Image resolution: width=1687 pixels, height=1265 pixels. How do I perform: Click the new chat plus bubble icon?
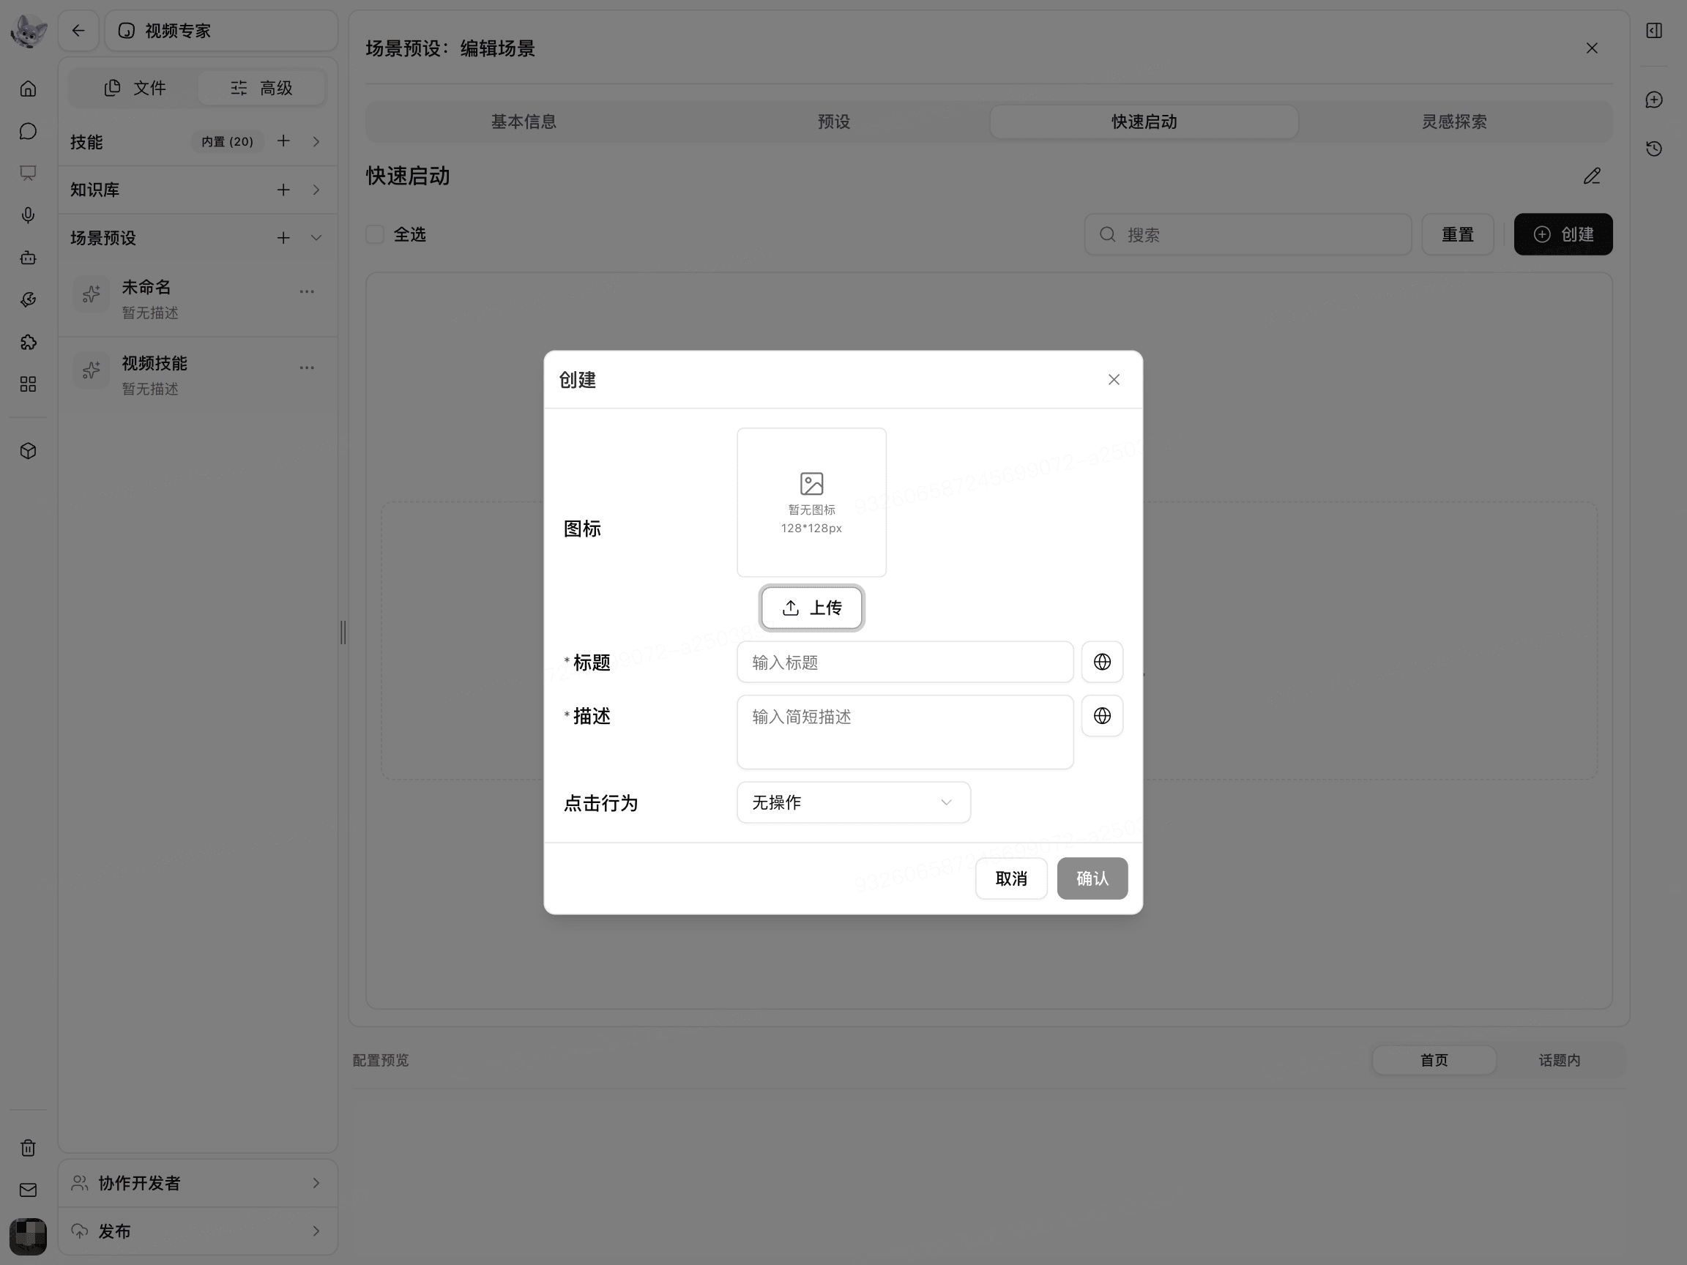coord(1654,100)
